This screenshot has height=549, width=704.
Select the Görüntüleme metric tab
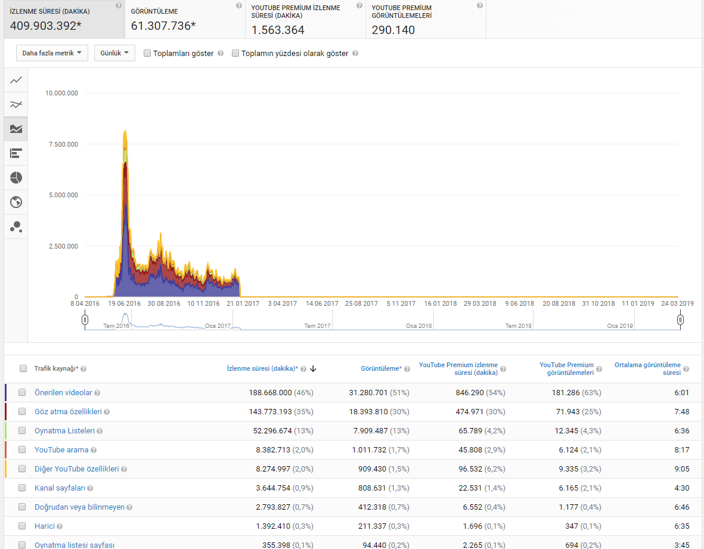pyautogui.click(x=185, y=19)
